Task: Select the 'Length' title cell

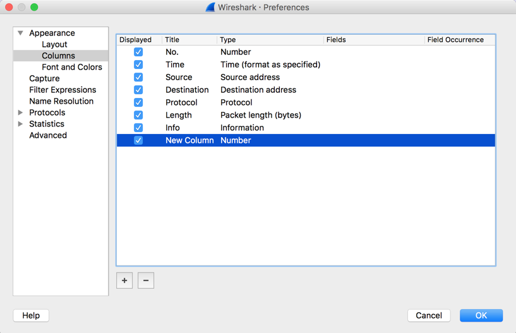Action: point(178,115)
